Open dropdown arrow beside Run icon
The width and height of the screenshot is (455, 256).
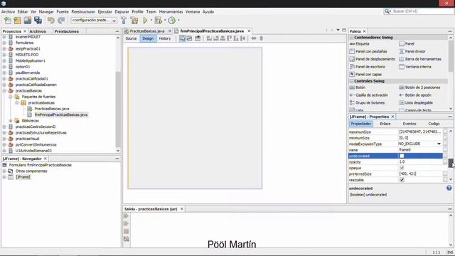click(x=151, y=21)
